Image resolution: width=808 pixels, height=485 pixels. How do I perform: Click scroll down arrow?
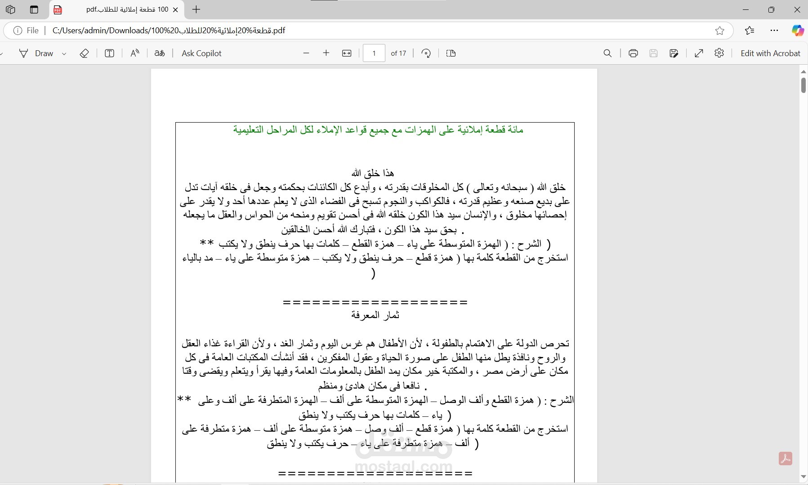[803, 477]
